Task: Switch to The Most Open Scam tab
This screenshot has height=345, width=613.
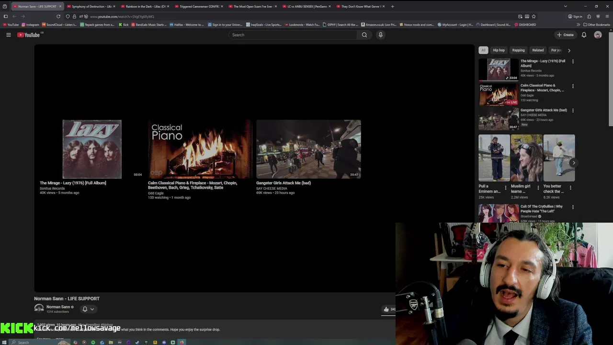Action: click(252, 6)
